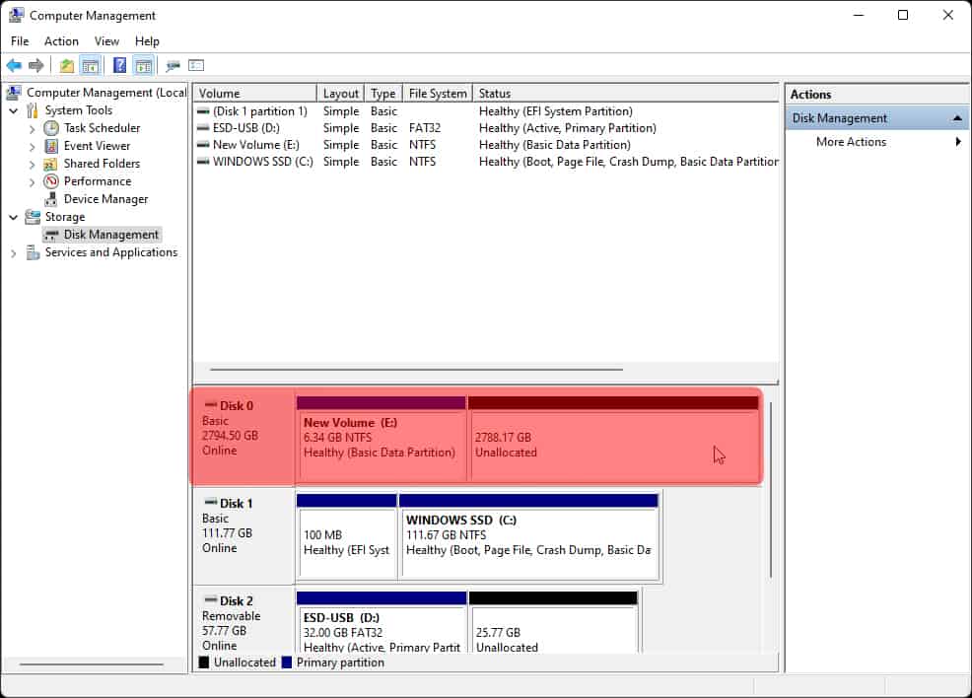The image size is (972, 698).
Task: Sort by the Type column header
Action: pos(383,93)
